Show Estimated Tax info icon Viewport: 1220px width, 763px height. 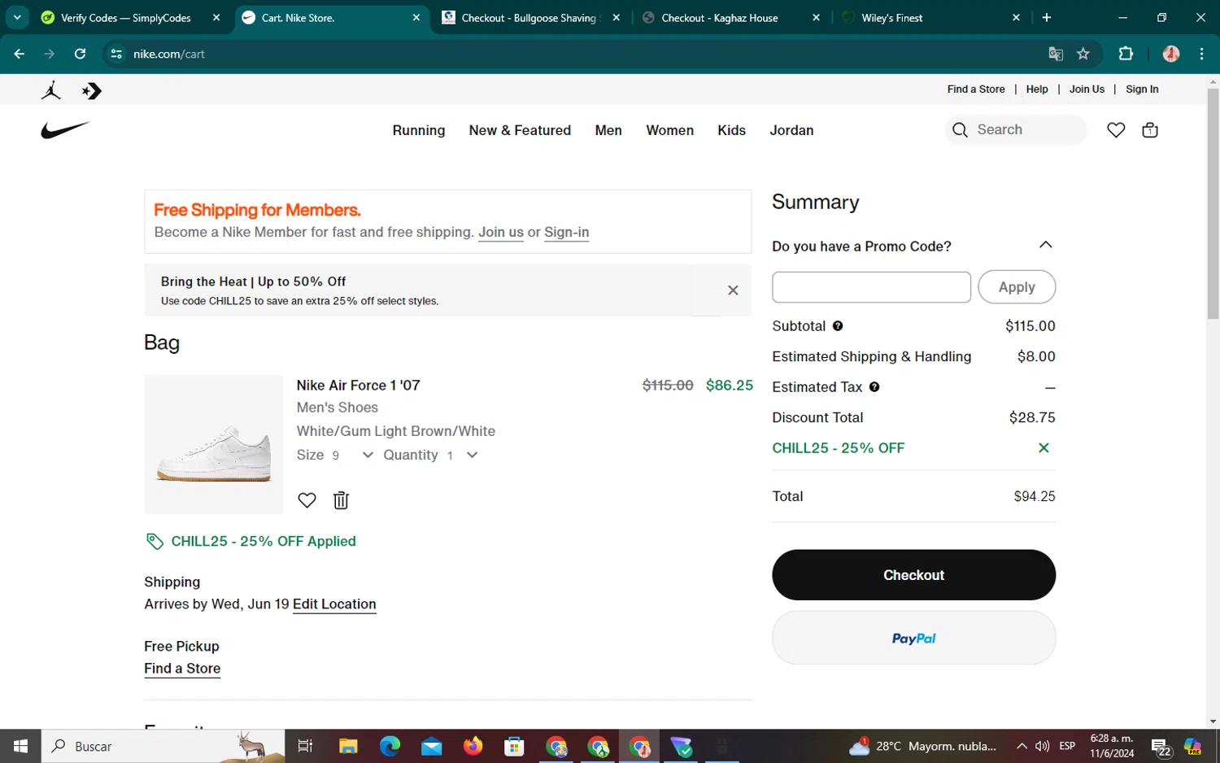(874, 387)
